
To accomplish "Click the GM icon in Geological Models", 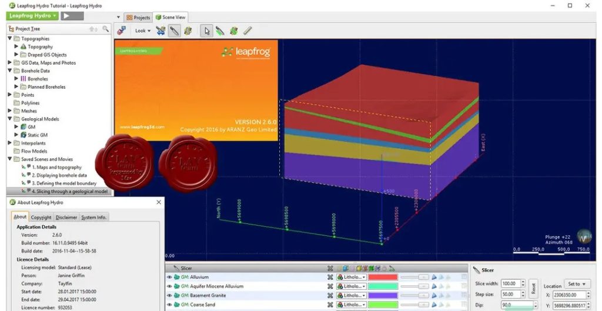I will tap(24, 127).
